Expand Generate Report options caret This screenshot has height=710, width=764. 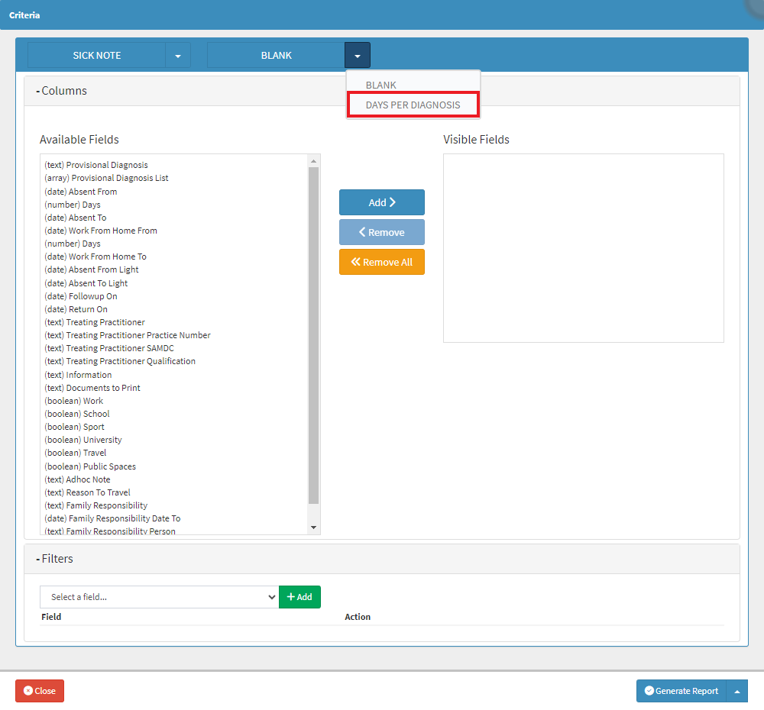point(737,691)
